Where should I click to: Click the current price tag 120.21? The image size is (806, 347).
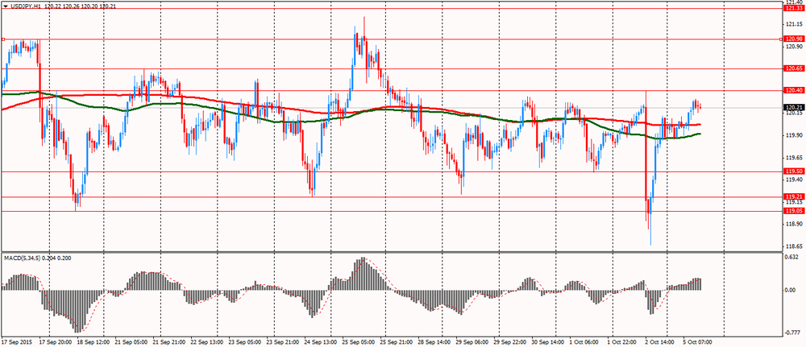(x=793, y=107)
